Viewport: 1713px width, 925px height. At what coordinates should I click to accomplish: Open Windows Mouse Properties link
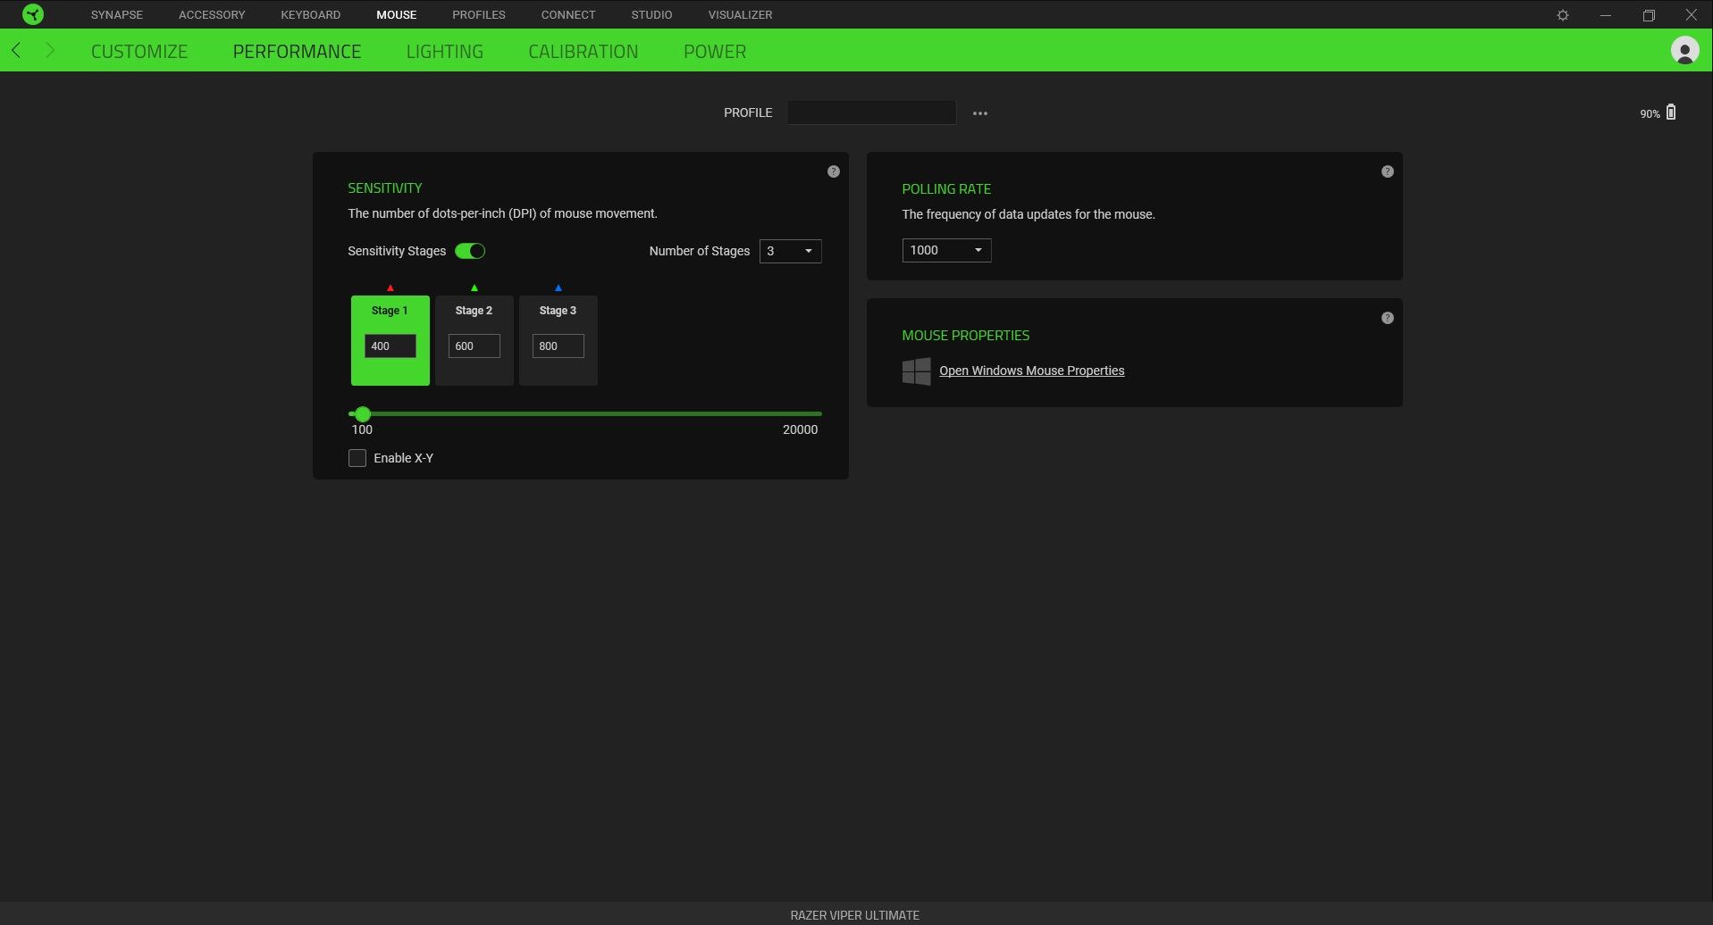pyautogui.click(x=1031, y=371)
